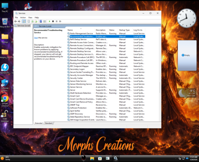This screenshot has height=162, width=199.
Task: Open Microsoft Store from the taskbar
Action: (x=100, y=158)
